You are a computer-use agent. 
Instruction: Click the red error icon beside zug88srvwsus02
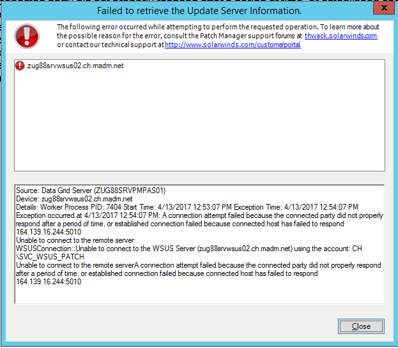20,66
